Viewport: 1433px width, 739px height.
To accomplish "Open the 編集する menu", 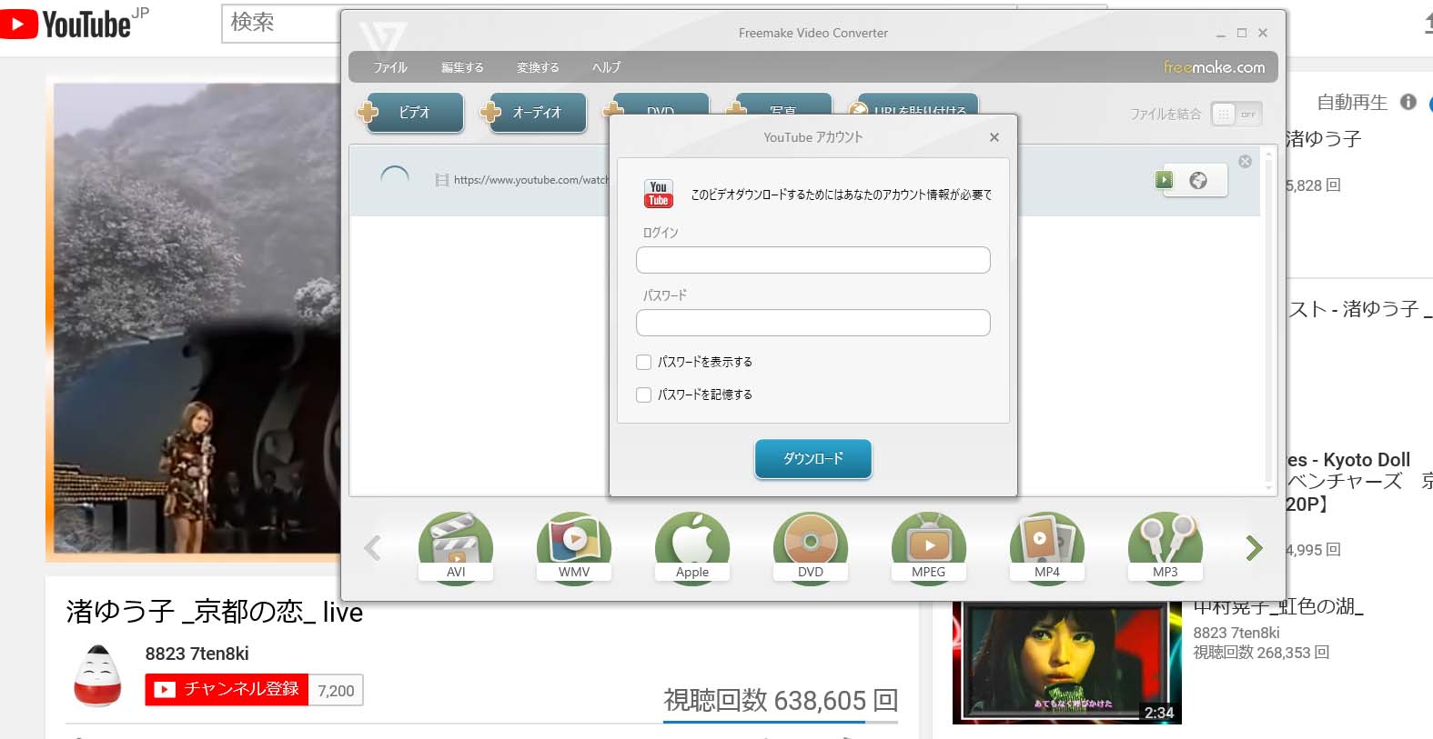I will pos(462,67).
